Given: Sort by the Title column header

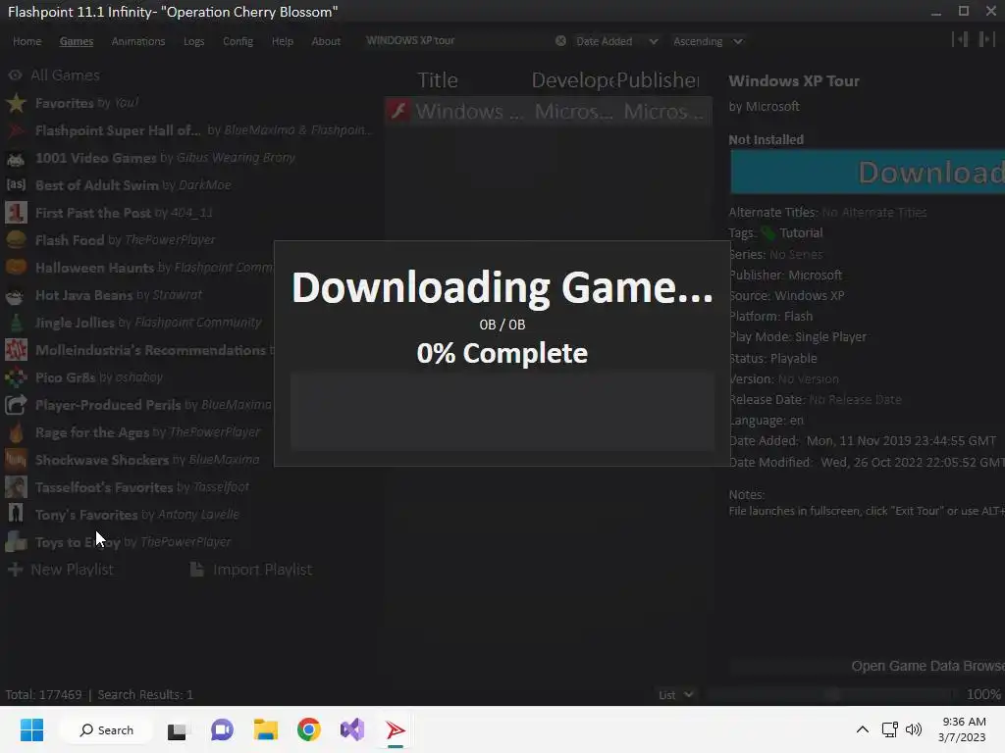Looking at the screenshot, I should pos(438,80).
